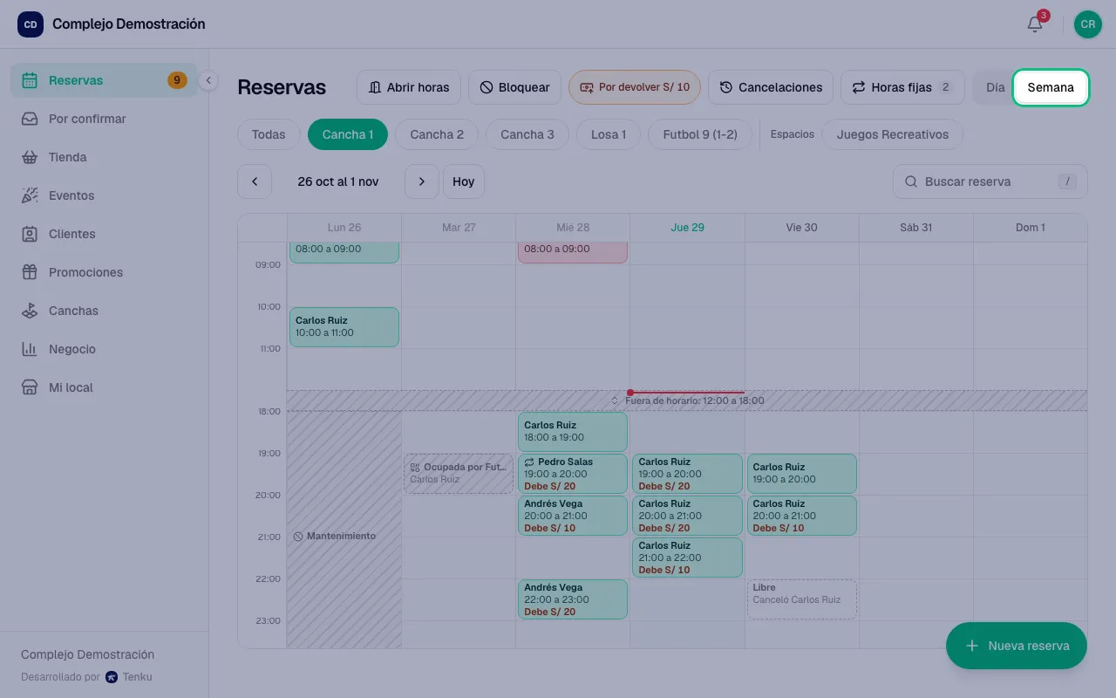Open Por devolver S/ 10 refunds
The image size is (1116, 698).
(x=635, y=87)
